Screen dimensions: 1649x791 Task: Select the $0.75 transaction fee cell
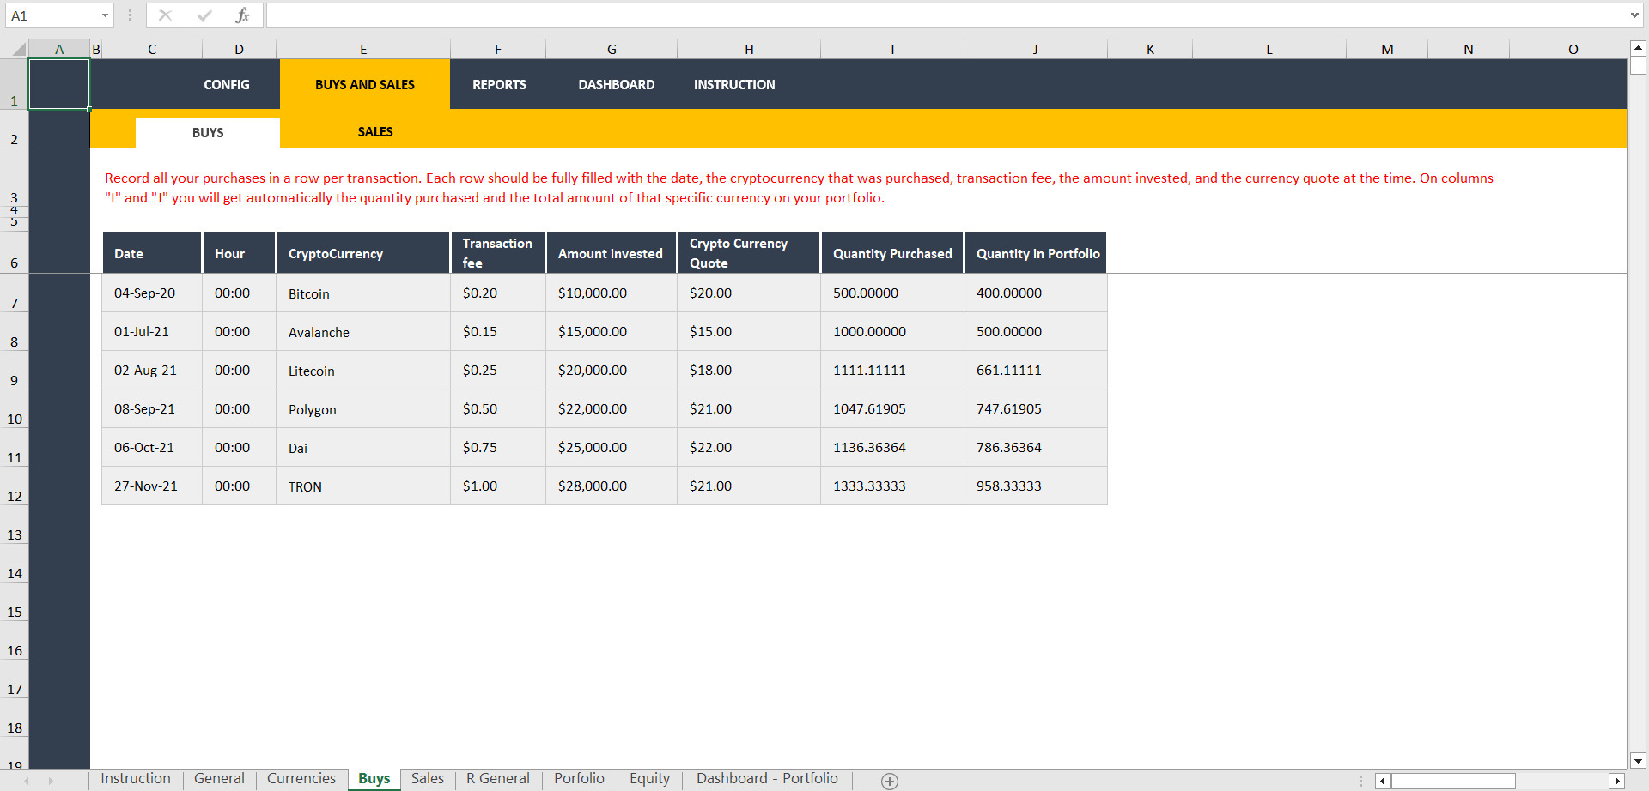pyautogui.click(x=498, y=448)
